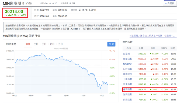Switch to the 三日 chart tab
This screenshot has width=194, height=104.
pos(44,44)
